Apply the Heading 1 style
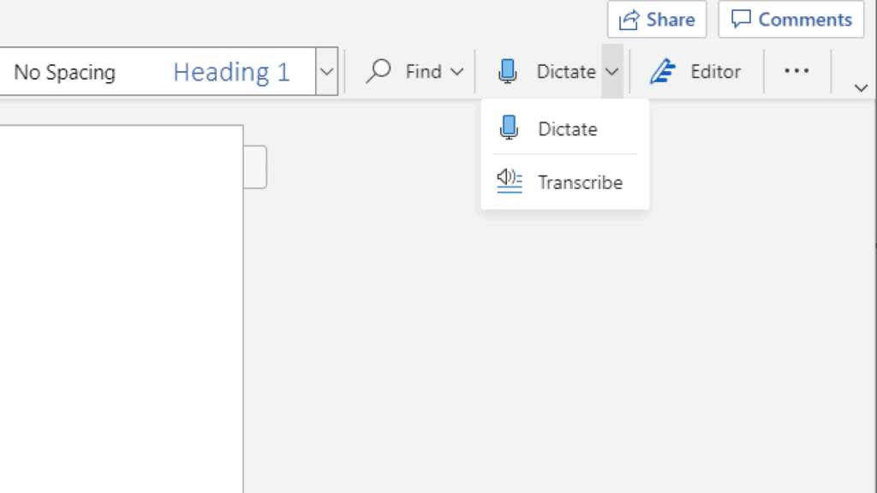 tap(230, 72)
